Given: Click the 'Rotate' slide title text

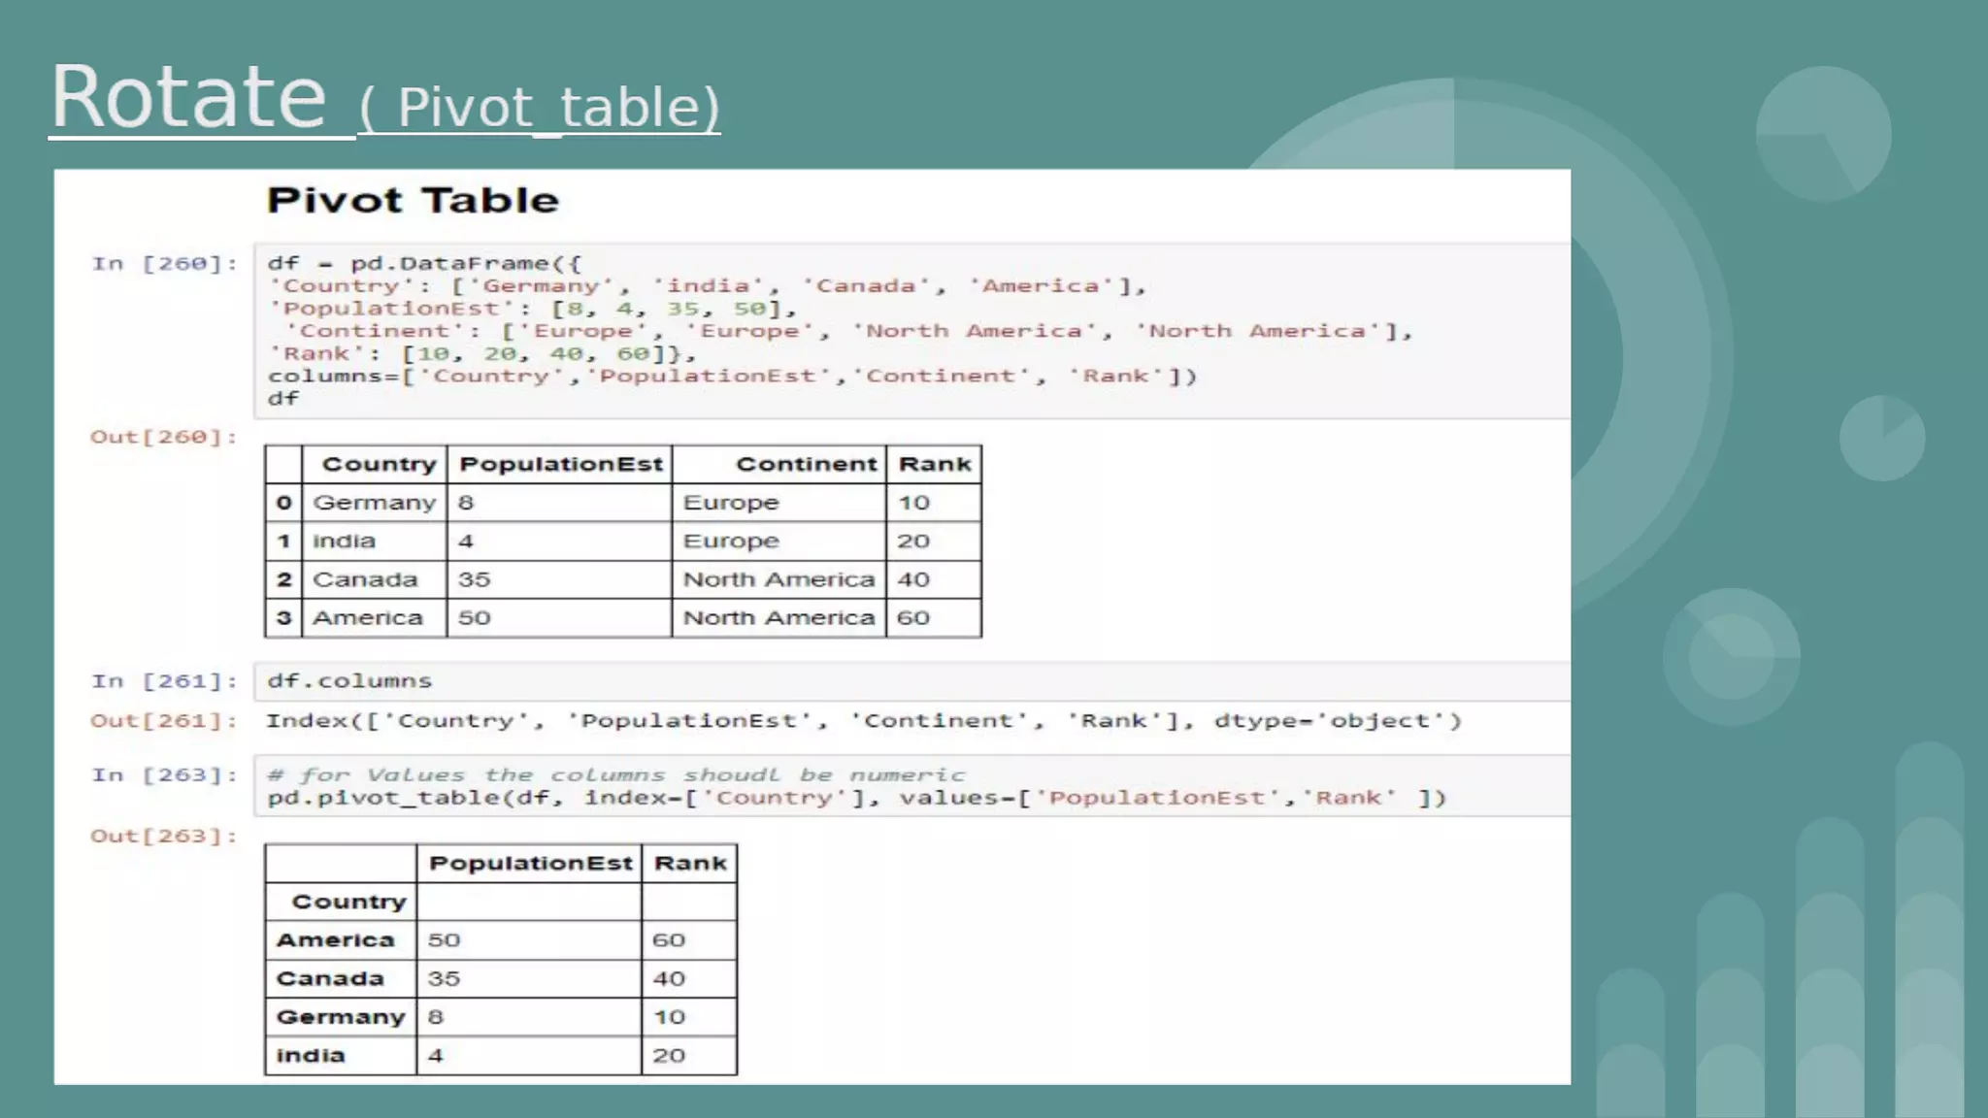Looking at the screenshot, I should (x=188, y=97).
